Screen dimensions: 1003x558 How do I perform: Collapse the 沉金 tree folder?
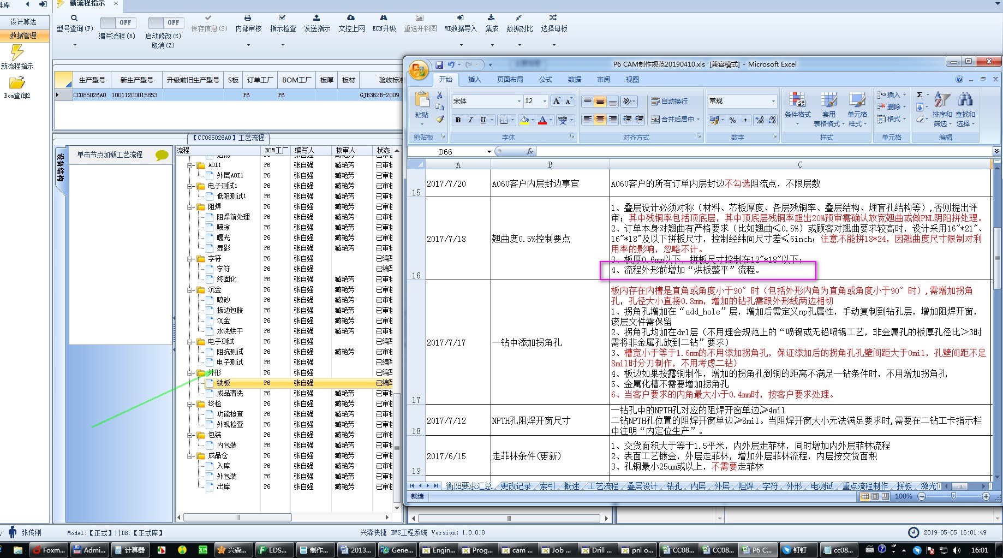(190, 290)
